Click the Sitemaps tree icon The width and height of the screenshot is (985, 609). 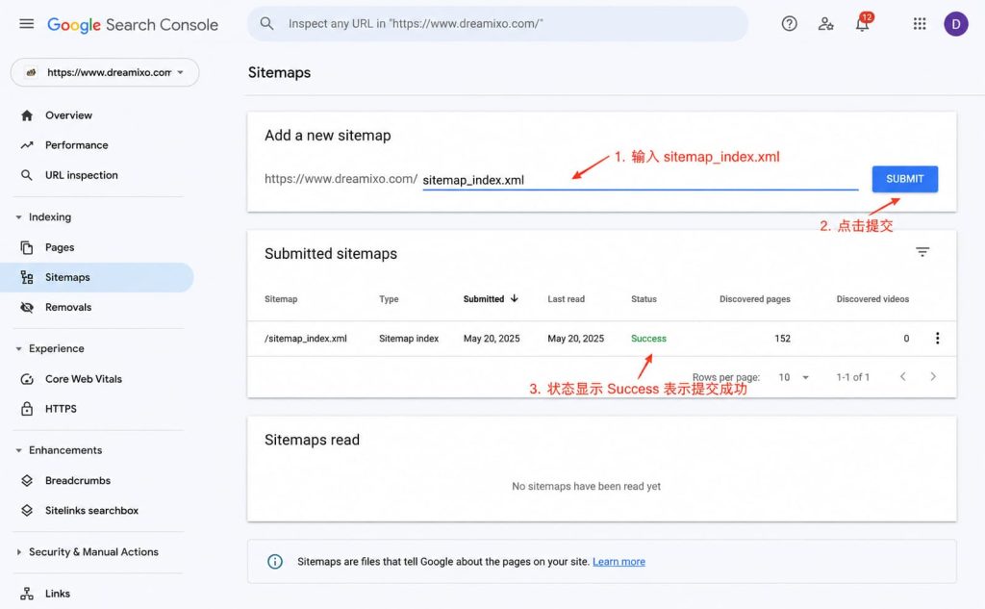26,277
